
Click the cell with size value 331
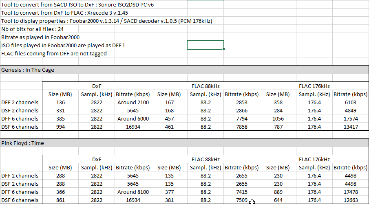(x=60, y=110)
